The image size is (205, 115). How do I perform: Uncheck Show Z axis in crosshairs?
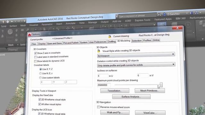coord(36,53)
